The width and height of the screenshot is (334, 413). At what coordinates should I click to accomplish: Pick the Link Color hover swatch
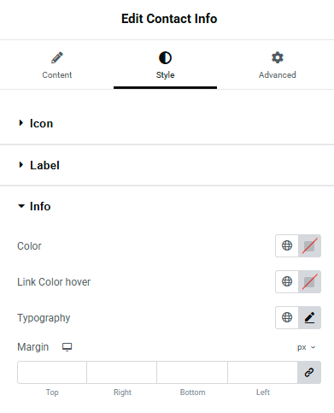pyautogui.click(x=309, y=281)
